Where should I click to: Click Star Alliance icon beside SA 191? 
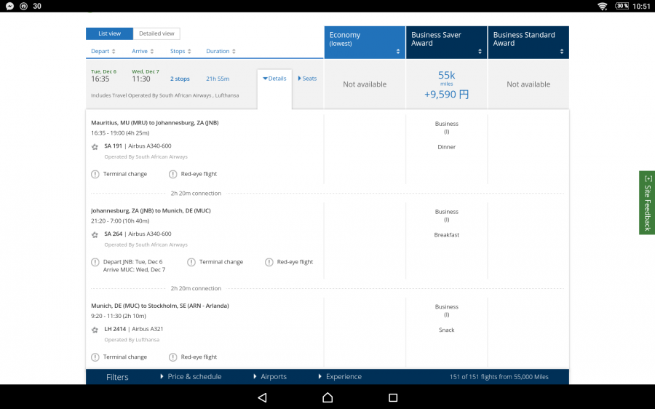click(95, 146)
